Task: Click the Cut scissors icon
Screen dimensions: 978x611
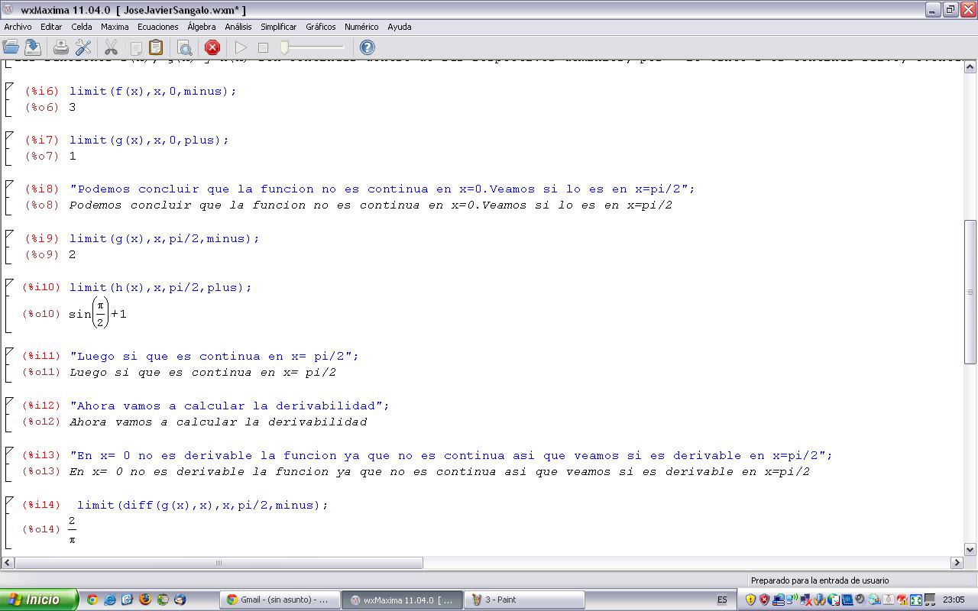Action: 112,47
